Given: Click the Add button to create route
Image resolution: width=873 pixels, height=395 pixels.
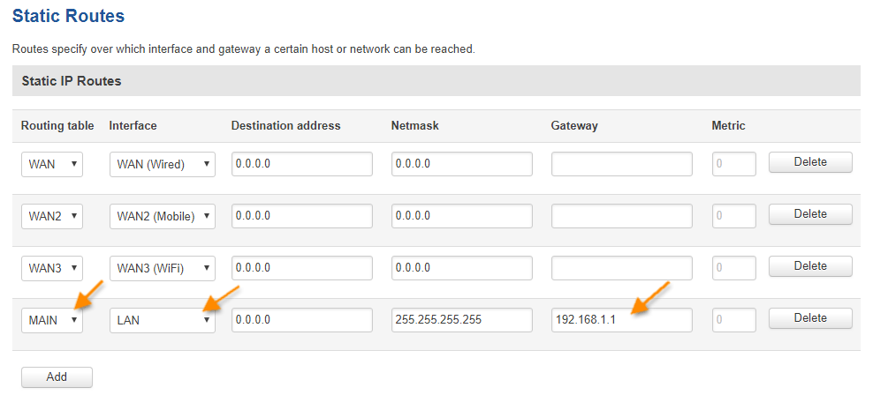Looking at the screenshot, I should pyautogui.click(x=57, y=377).
